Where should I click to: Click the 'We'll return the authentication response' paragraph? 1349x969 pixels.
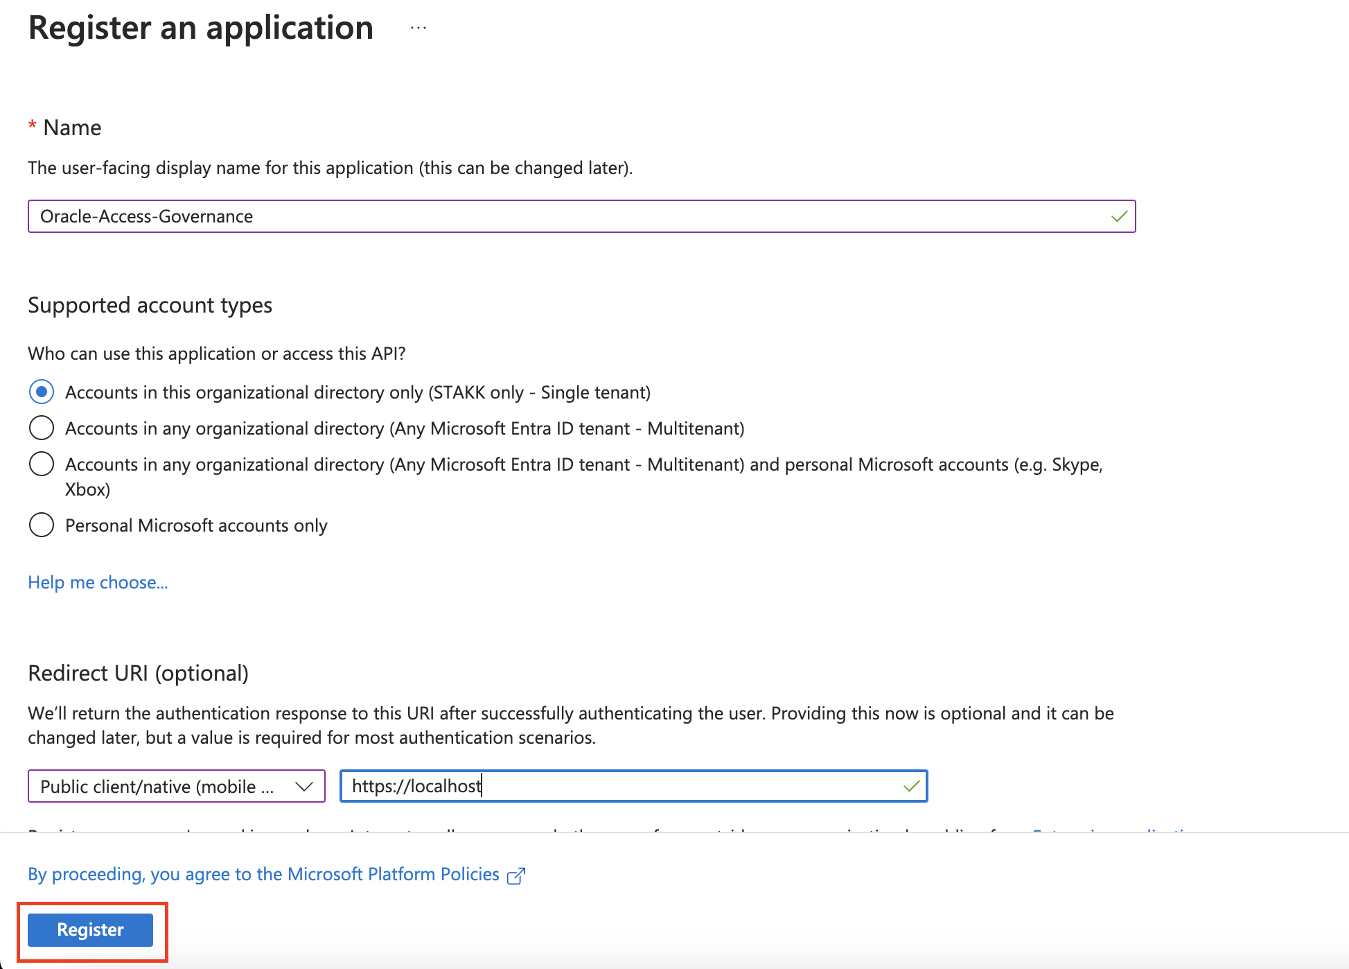point(571,726)
